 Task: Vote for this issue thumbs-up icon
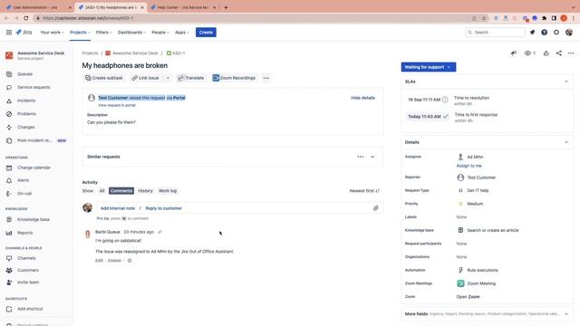pos(546,53)
